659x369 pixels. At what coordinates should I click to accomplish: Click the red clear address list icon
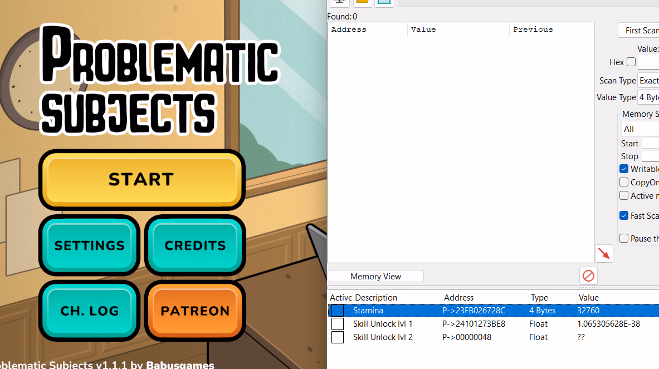(x=588, y=275)
